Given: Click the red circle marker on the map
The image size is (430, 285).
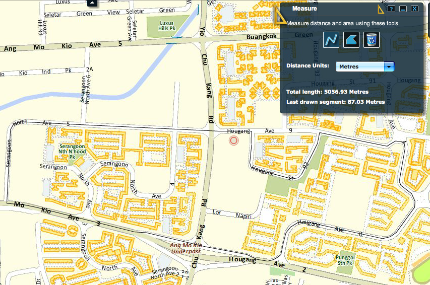Looking at the screenshot, I should (x=233, y=140).
